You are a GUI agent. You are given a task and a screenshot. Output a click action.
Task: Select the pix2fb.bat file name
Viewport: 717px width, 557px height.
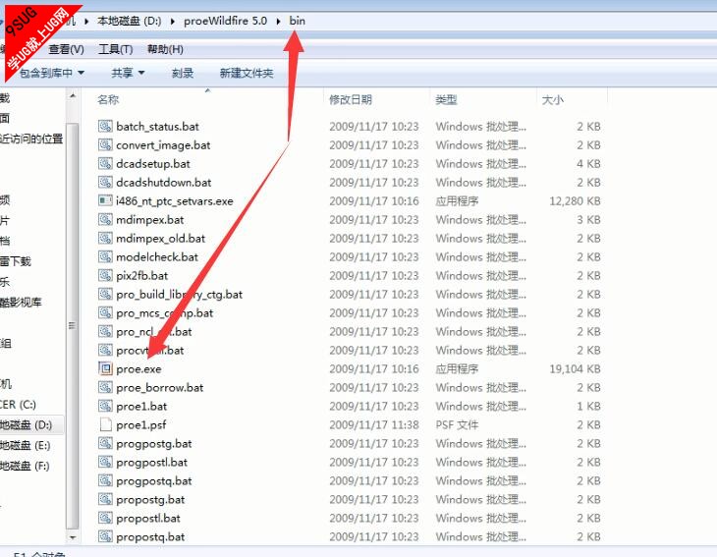coord(141,275)
